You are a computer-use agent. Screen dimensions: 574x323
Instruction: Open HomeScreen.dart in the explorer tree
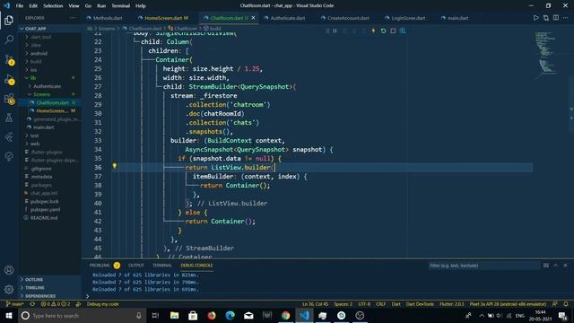click(x=50, y=110)
